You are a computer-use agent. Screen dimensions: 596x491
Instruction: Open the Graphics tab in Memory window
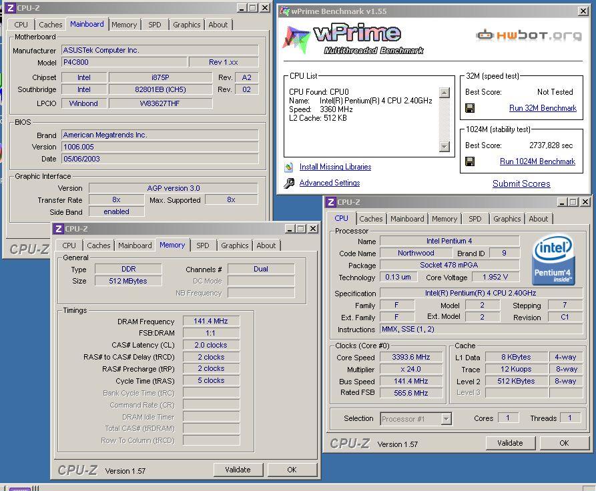point(234,246)
